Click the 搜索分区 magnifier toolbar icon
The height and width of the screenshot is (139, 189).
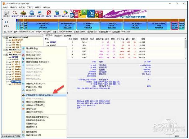click(15, 13)
